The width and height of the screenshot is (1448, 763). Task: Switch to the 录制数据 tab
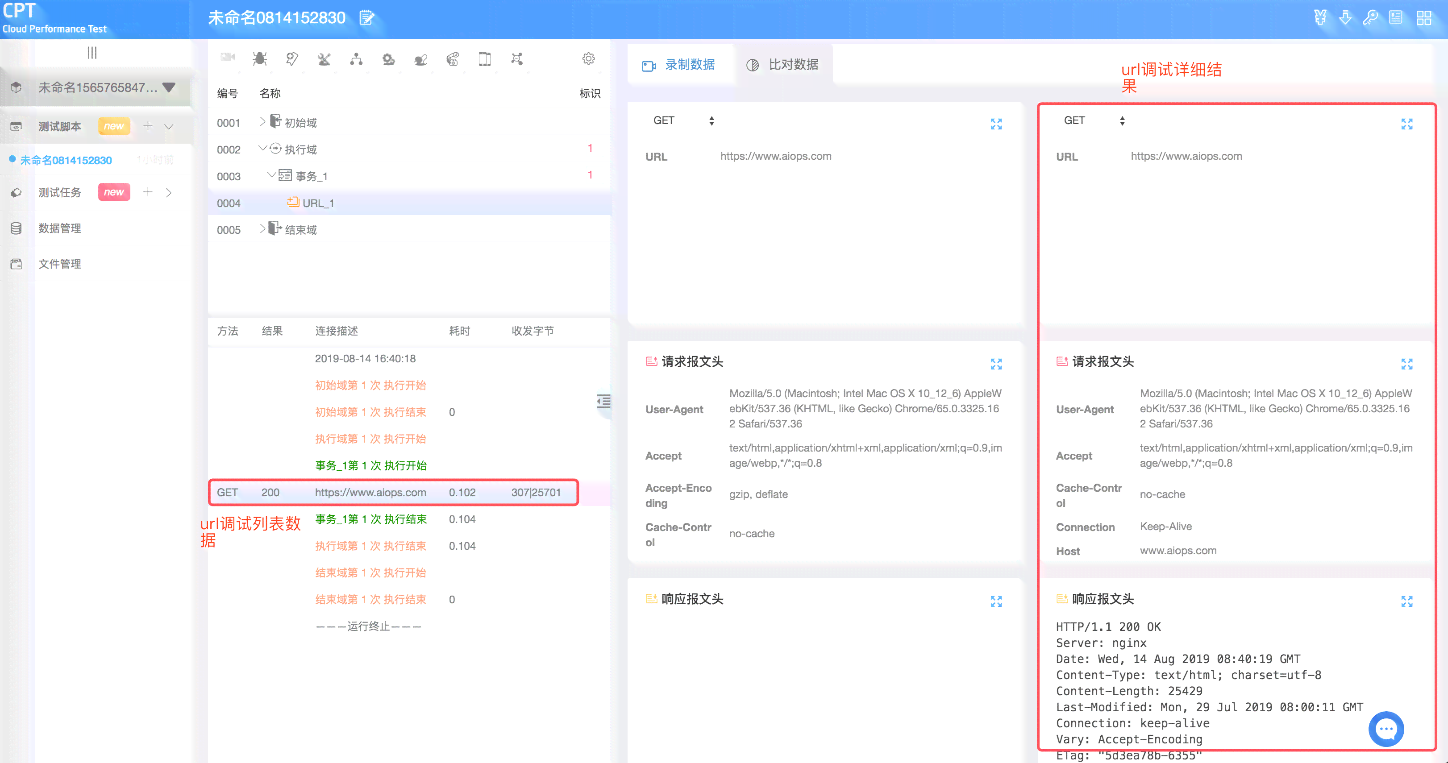pos(678,65)
